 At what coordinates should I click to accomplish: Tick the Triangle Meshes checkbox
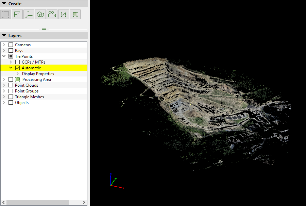click(x=11, y=97)
